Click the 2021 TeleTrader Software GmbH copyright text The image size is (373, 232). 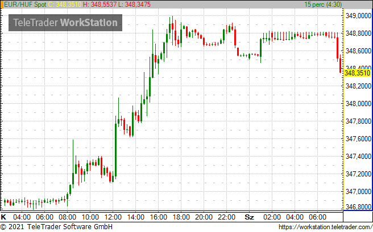57,227
